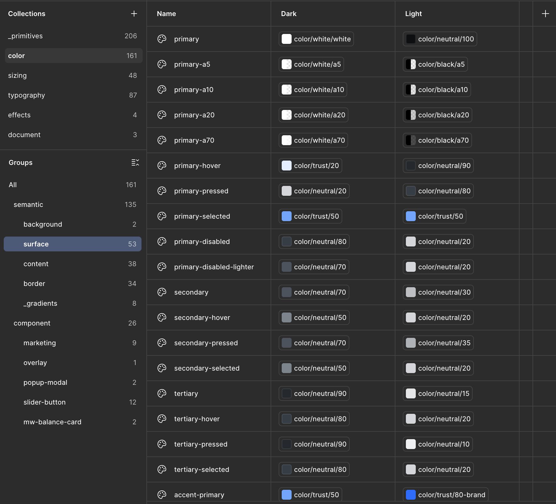Select the border group

[x=73, y=283]
